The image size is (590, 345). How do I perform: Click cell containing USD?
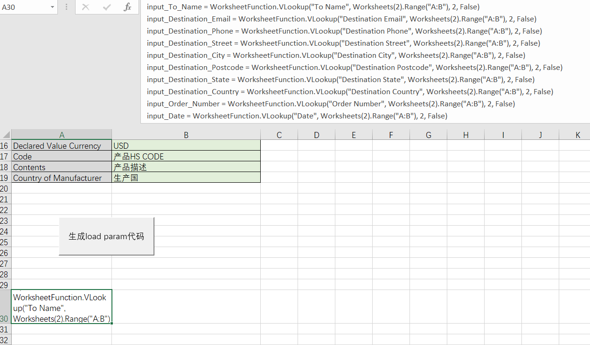click(186, 146)
